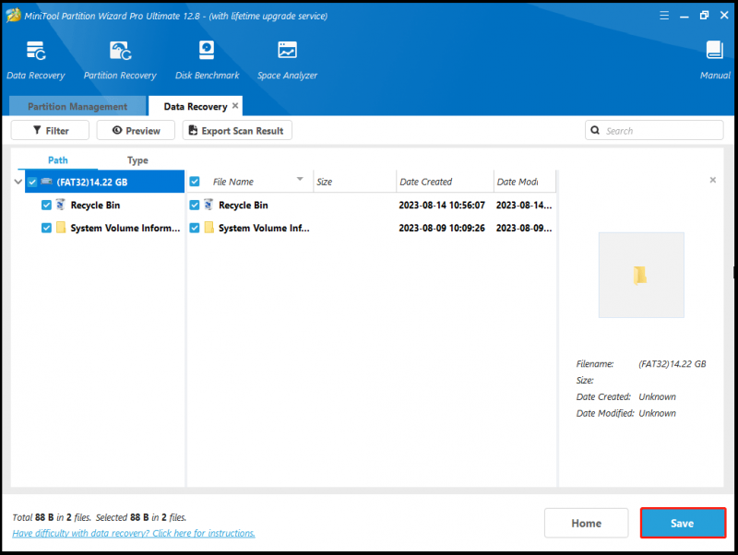This screenshot has width=738, height=555.
Task: Open the Space Analyzer tool
Action: 287,60
